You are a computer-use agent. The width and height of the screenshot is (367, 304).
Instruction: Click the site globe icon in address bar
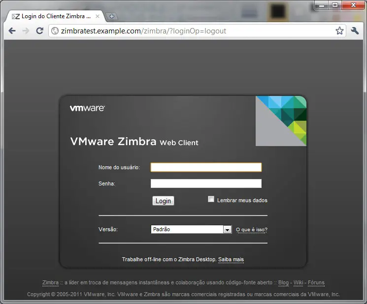55,31
